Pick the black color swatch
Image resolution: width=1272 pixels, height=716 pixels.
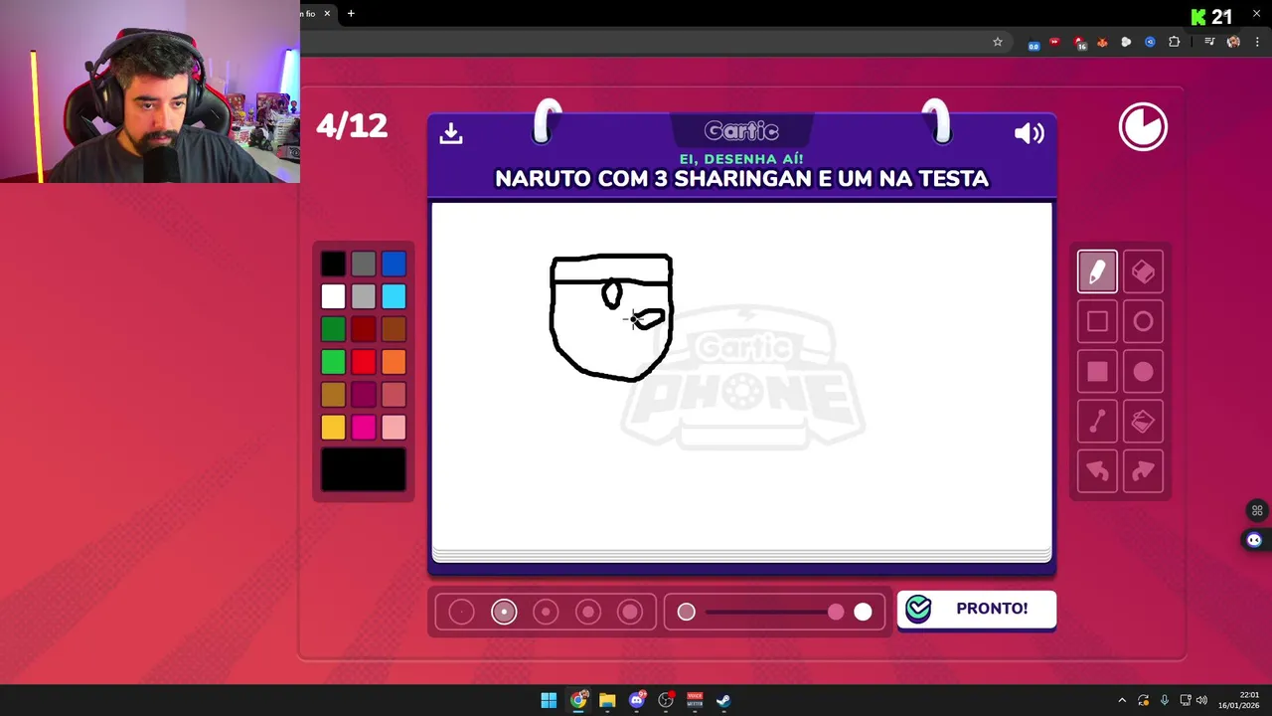point(333,264)
